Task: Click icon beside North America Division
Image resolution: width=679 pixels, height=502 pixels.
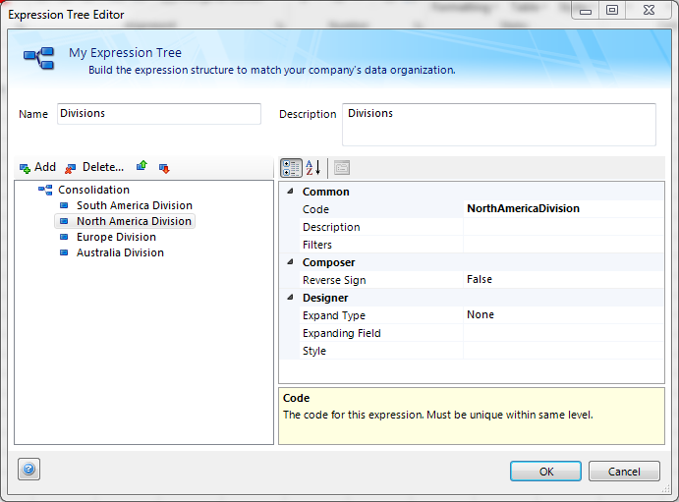Action: [64, 221]
